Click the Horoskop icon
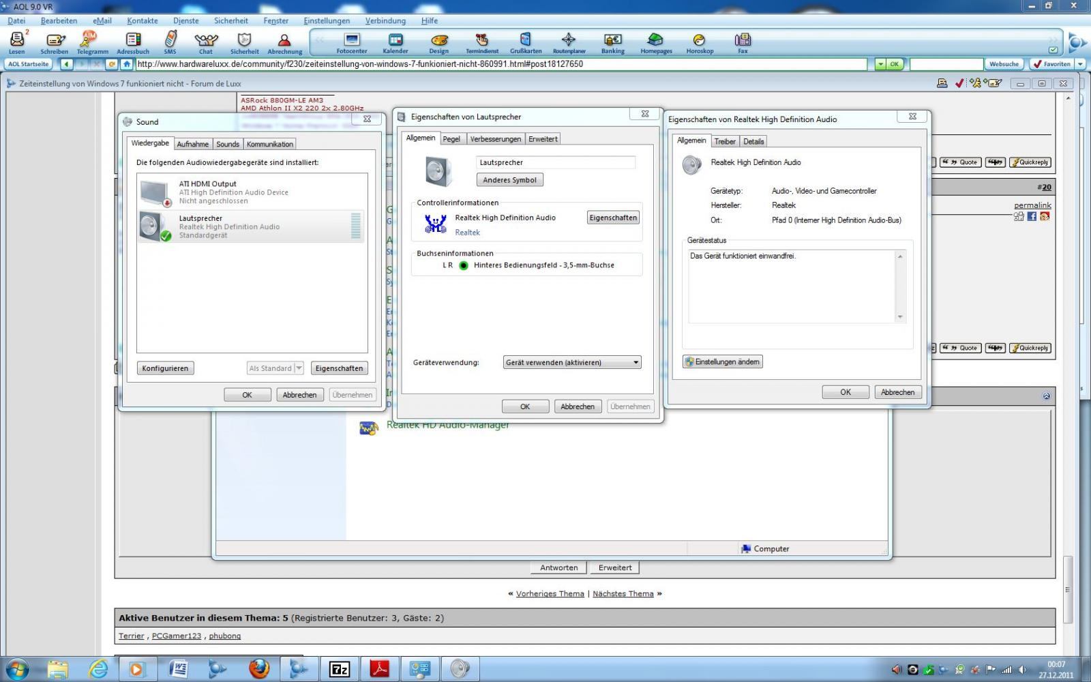The image size is (1091, 682). coord(700,42)
